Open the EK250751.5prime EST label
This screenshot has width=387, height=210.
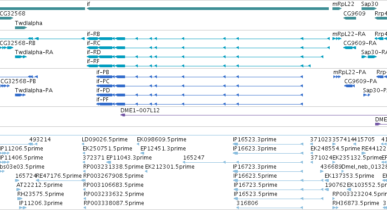pos(107,149)
